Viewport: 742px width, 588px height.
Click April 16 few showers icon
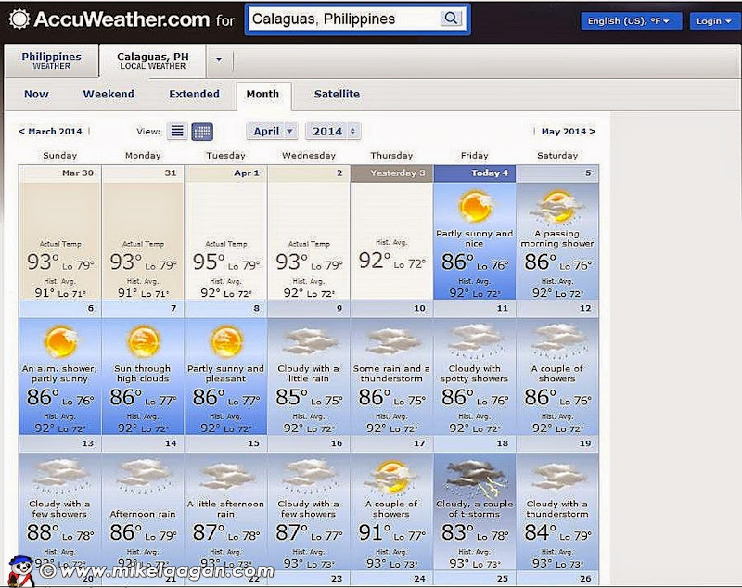pyautogui.click(x=309, y=477)
